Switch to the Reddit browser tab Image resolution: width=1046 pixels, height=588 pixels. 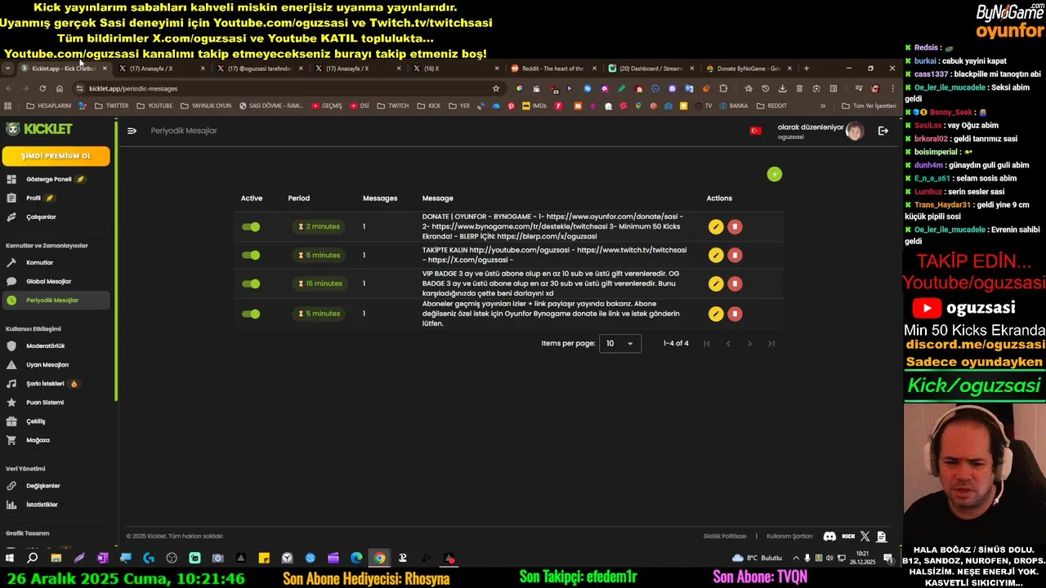click(x=553, y=69)
